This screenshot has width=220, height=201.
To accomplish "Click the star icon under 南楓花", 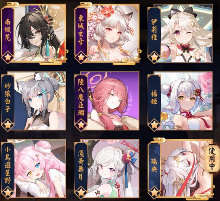I will pyautogui.click(x=8, y=58).
